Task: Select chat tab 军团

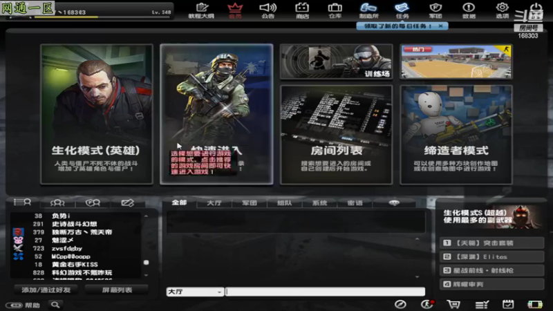Action: [x=250, y=202]
